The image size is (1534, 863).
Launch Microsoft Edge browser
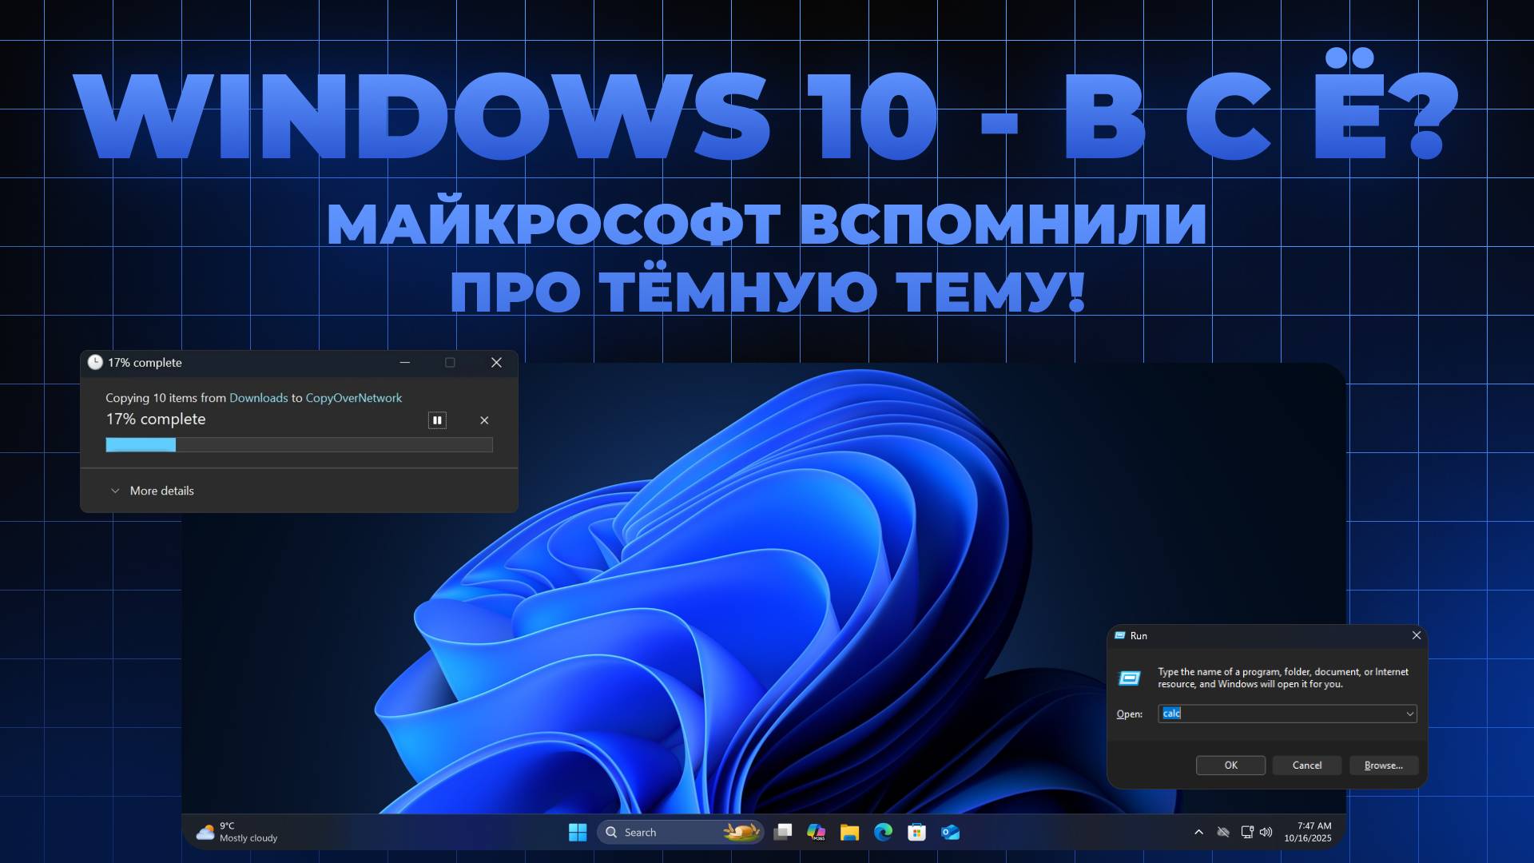tap(883, 832)
